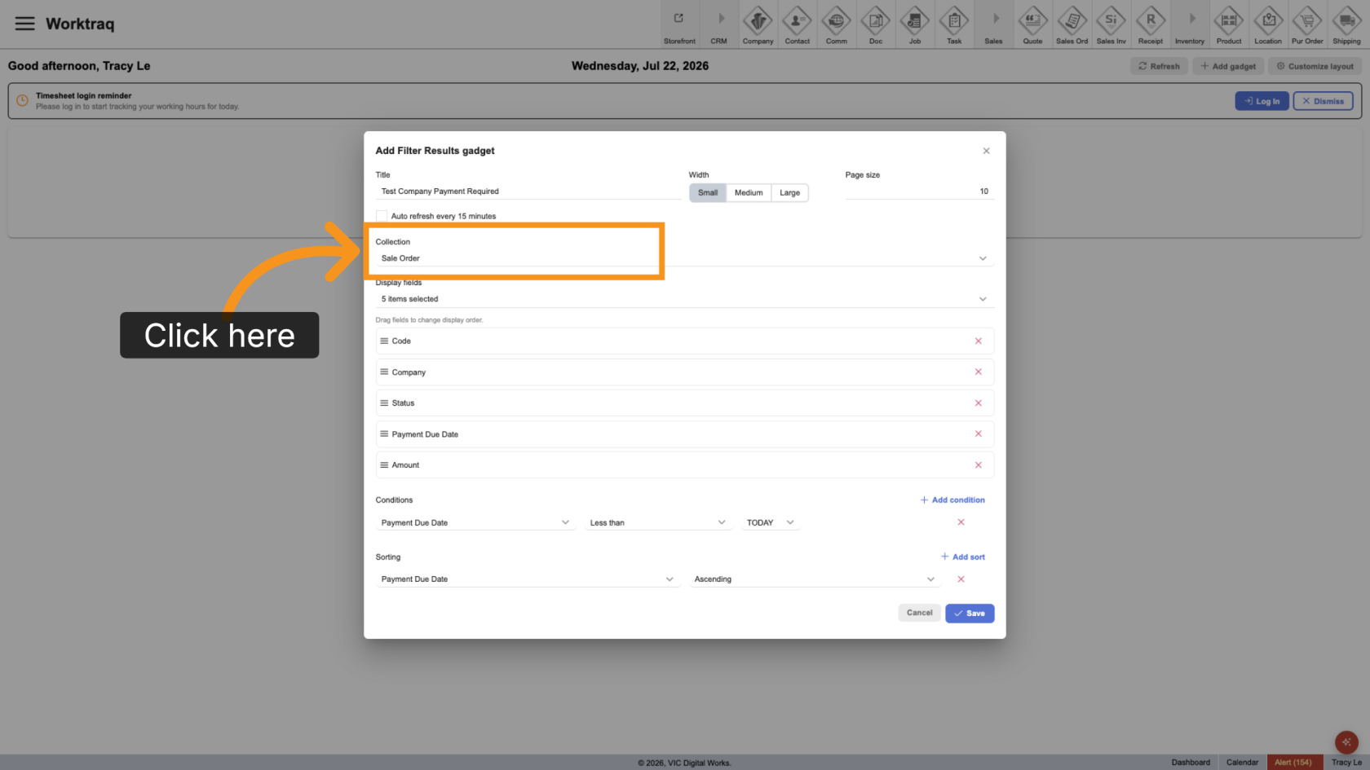Select Large width option
The height and width of the screenshot is (770, 1370).
pos(789,193)
